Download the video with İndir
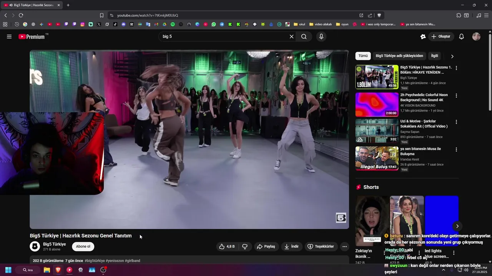Screen dimensions: 492x276 [x=291, y=246]
